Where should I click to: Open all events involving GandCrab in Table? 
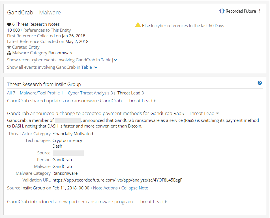click(86, 67)
